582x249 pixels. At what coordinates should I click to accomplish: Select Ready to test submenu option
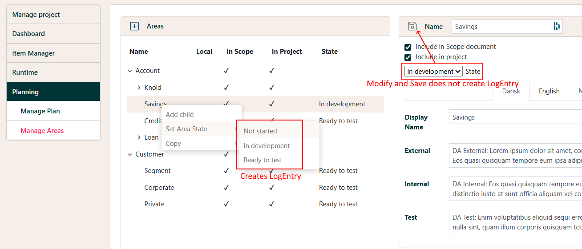click(263, 160)
